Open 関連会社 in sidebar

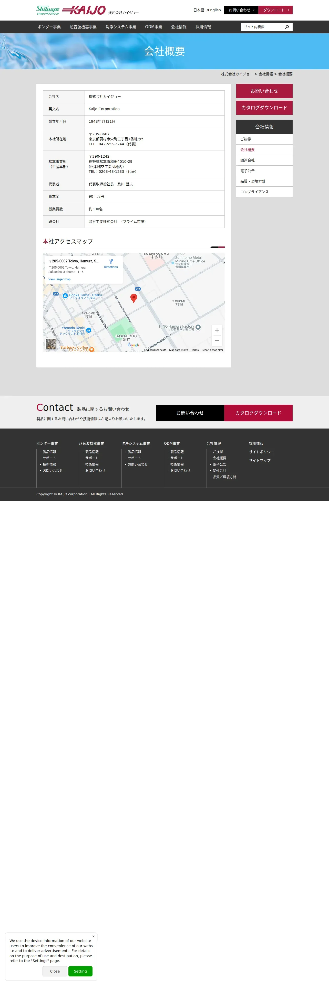(x=264, y=160)
